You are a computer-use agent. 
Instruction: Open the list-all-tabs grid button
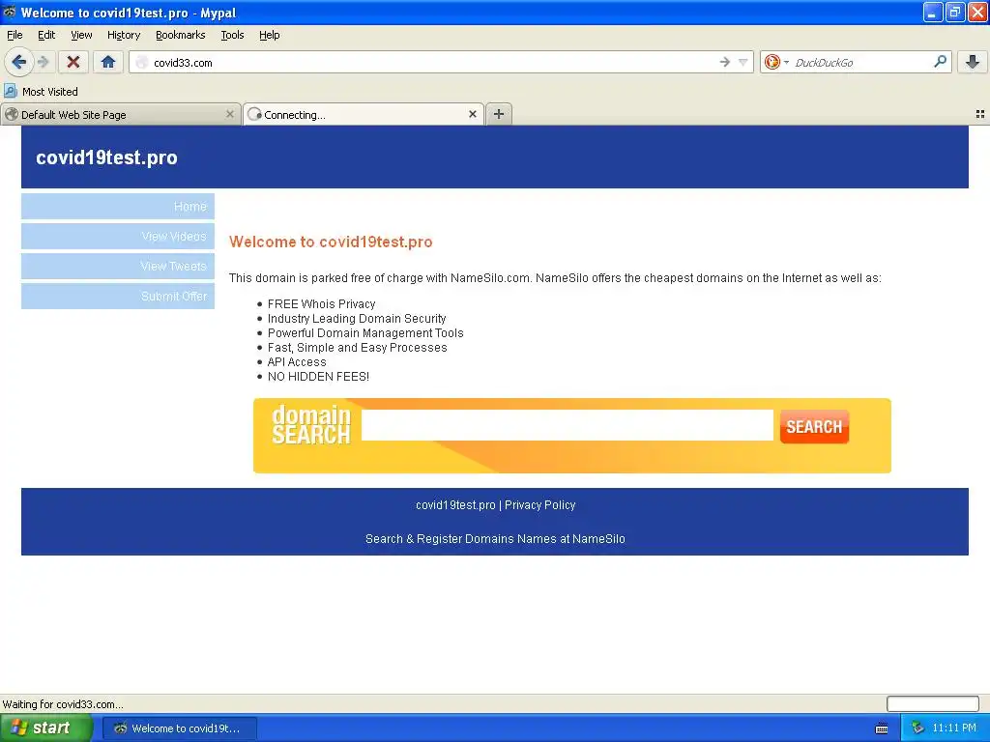980,114
